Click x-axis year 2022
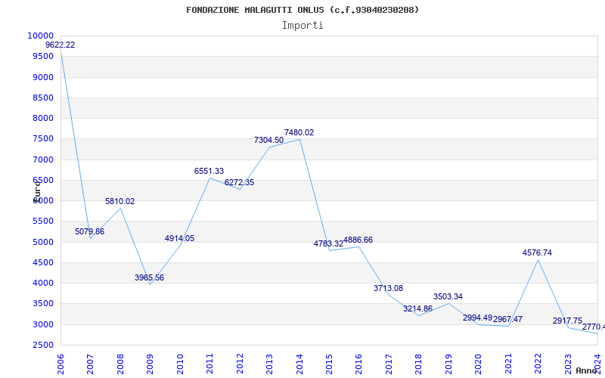 538,364
